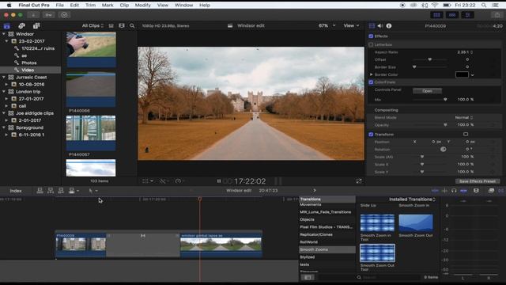The image size is (506, 285).
Task: Click the share button in toolbar
Action: 497,15
